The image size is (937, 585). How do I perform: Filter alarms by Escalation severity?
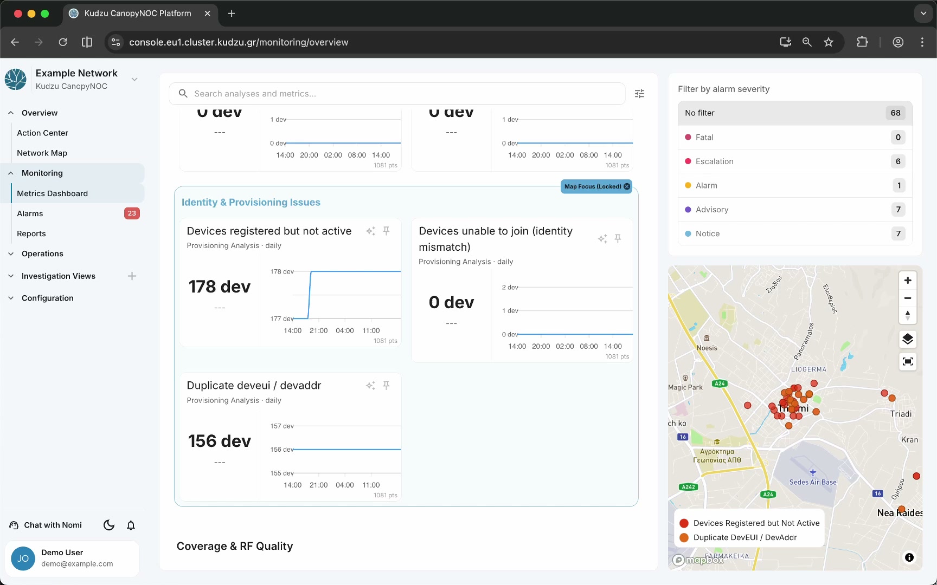(795, 161)
